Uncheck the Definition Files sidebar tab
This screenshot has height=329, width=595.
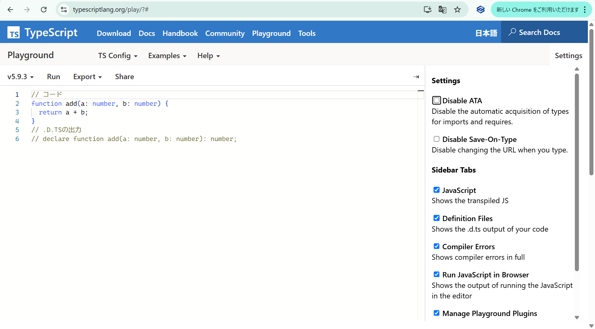(x=436, y=218)
